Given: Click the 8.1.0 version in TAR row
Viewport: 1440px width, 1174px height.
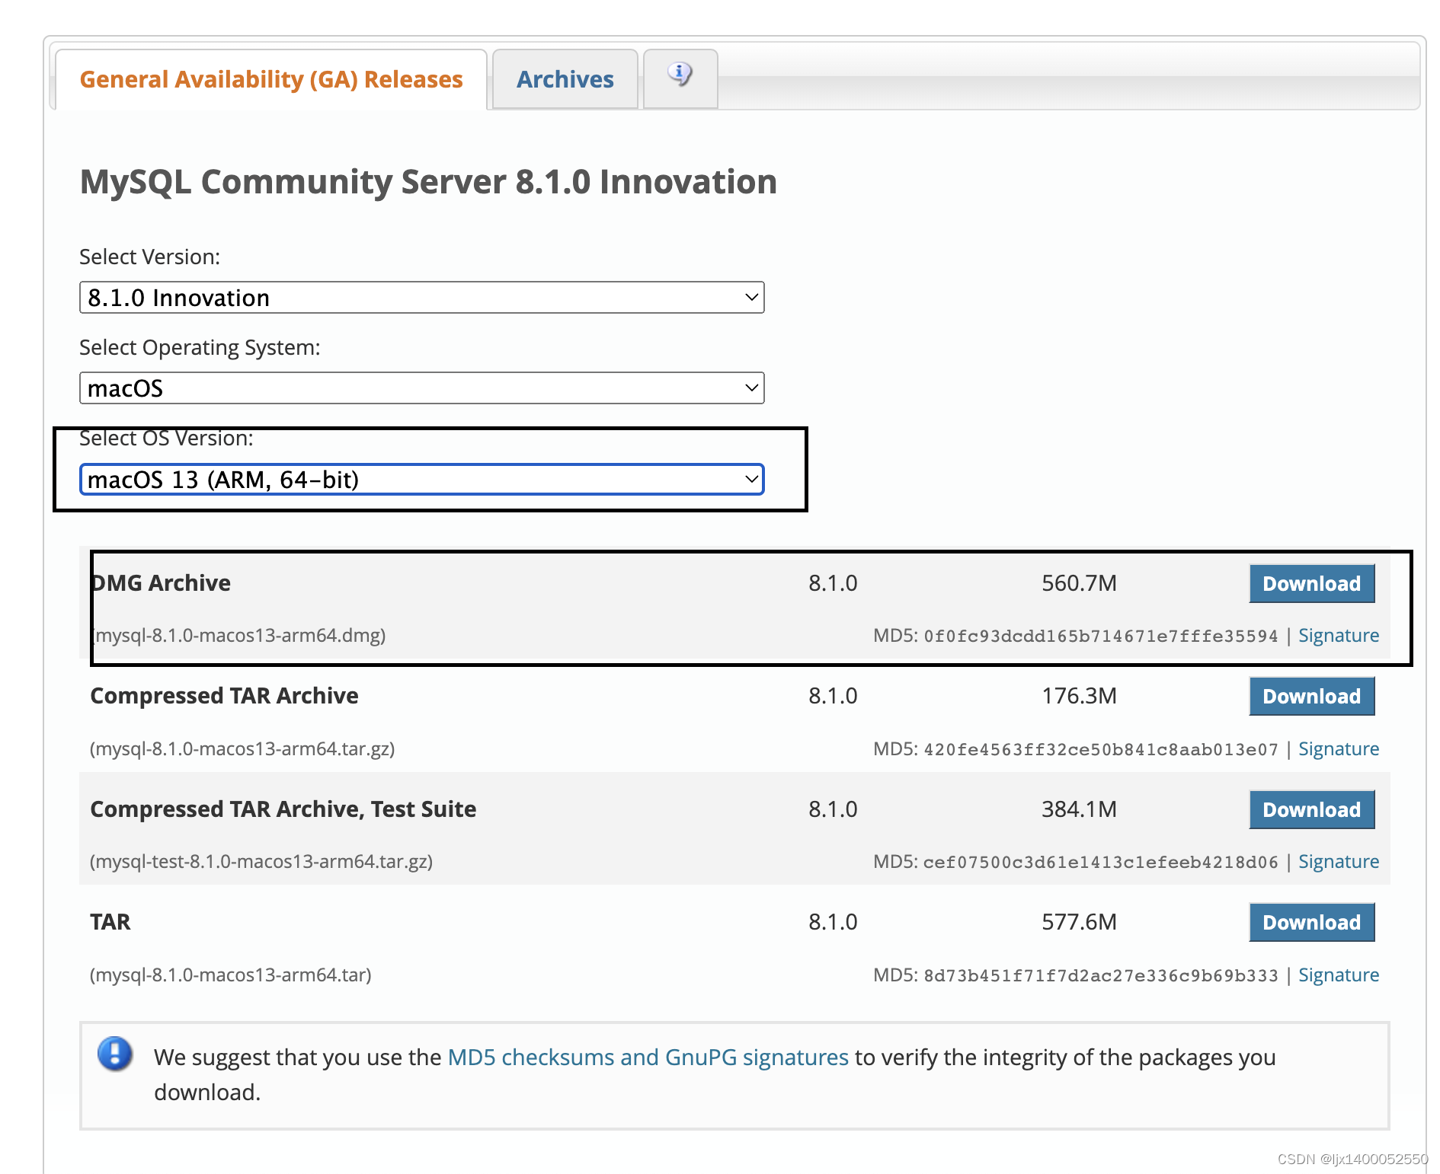Looking at the screenshot, I should pos(833,923).
